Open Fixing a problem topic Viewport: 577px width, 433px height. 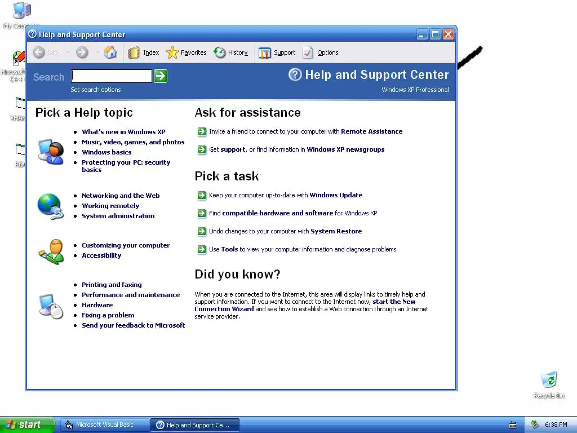click(108, 315)
